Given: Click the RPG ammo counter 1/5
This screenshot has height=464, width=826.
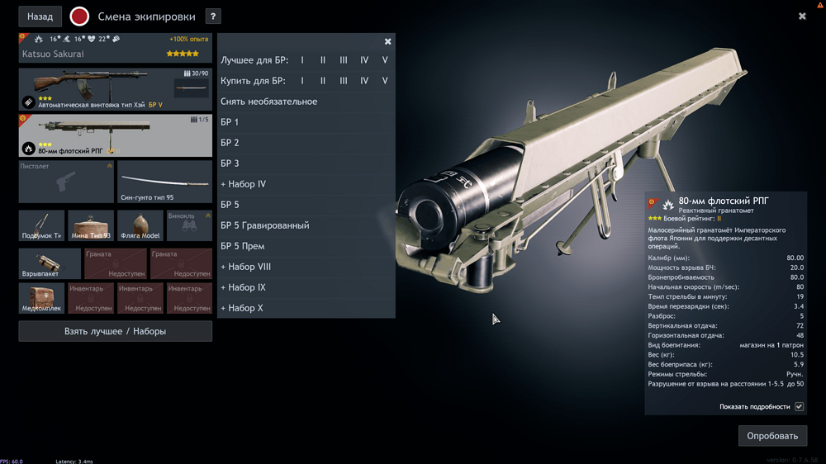Looking at the screenshot, I should [200, 120].
